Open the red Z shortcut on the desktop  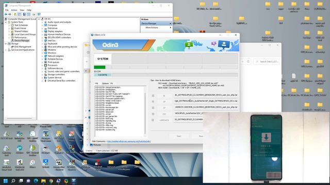[x=97, y=163]
